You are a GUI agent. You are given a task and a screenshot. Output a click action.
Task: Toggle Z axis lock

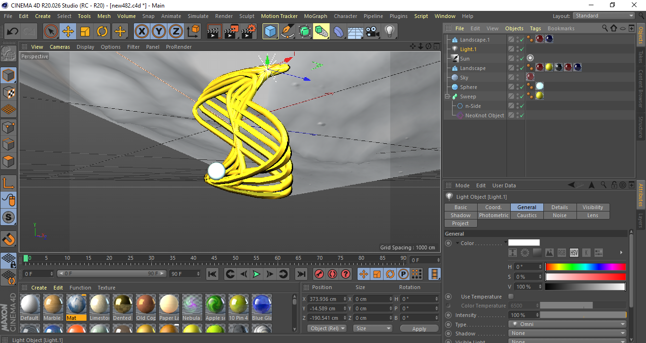coord(176,32)
